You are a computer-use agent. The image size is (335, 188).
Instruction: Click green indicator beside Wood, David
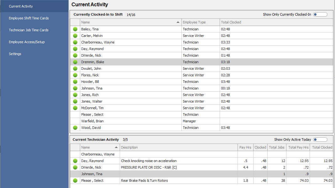(75, 128)
